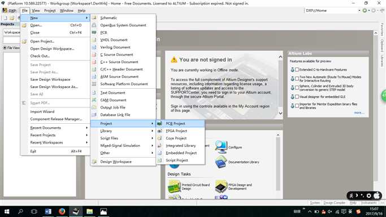This screenshot has width=386, height=217.
Task: Expand the Script Files submenu
Action: 123,138
